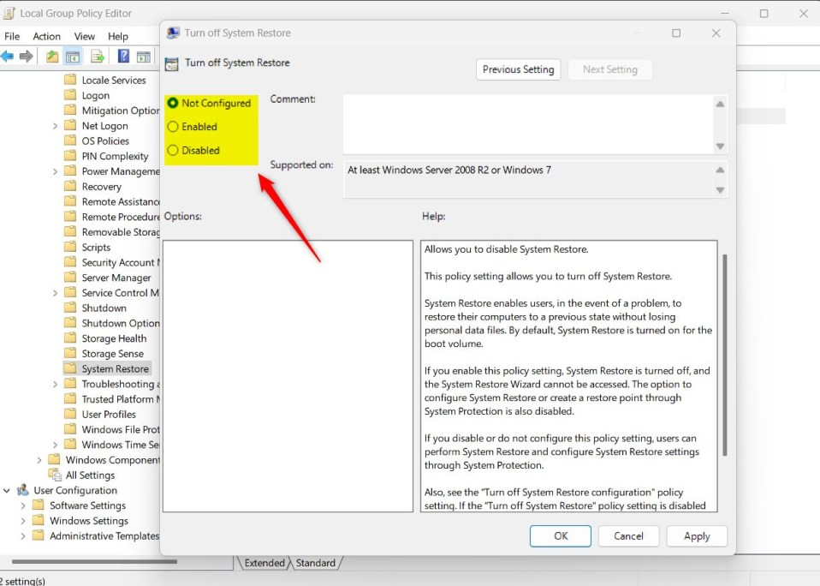Expand the Net Logon tree node

(55, 126)
